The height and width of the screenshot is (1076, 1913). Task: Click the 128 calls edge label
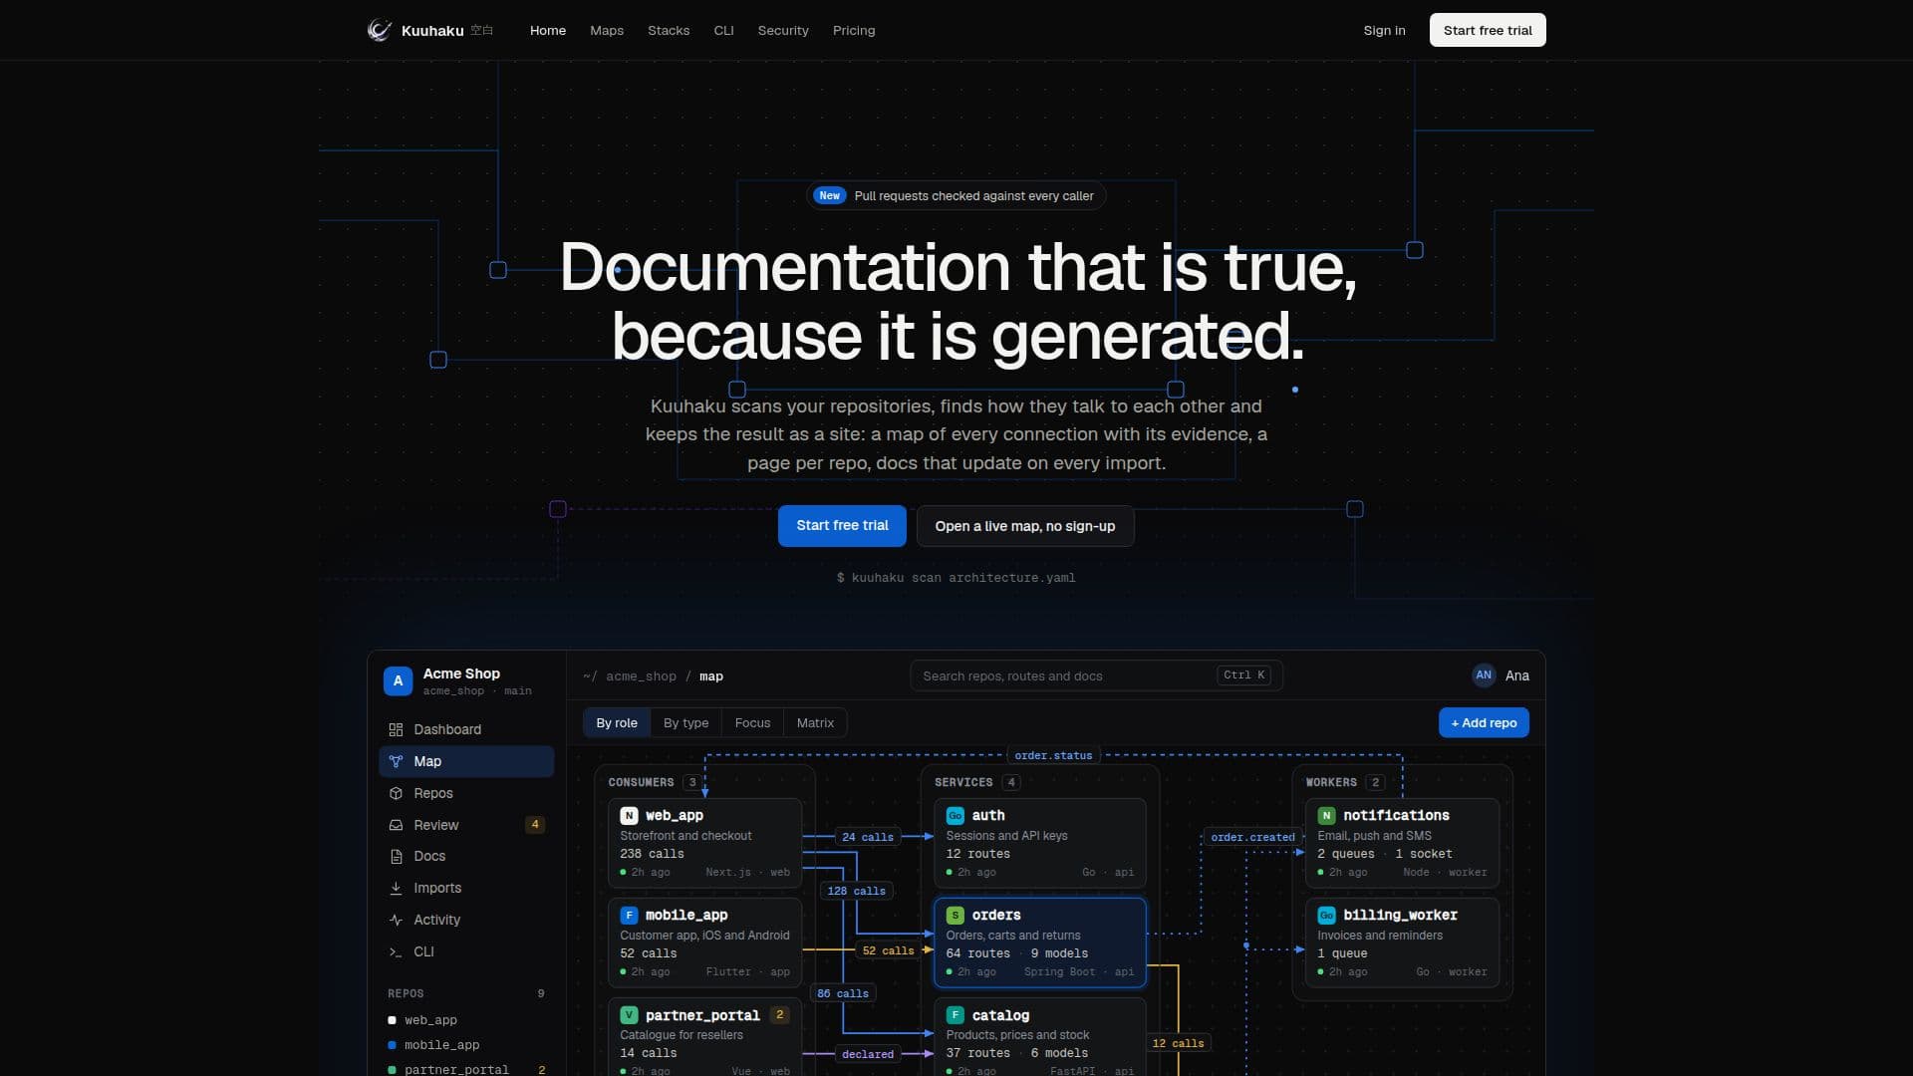point(856,891)
